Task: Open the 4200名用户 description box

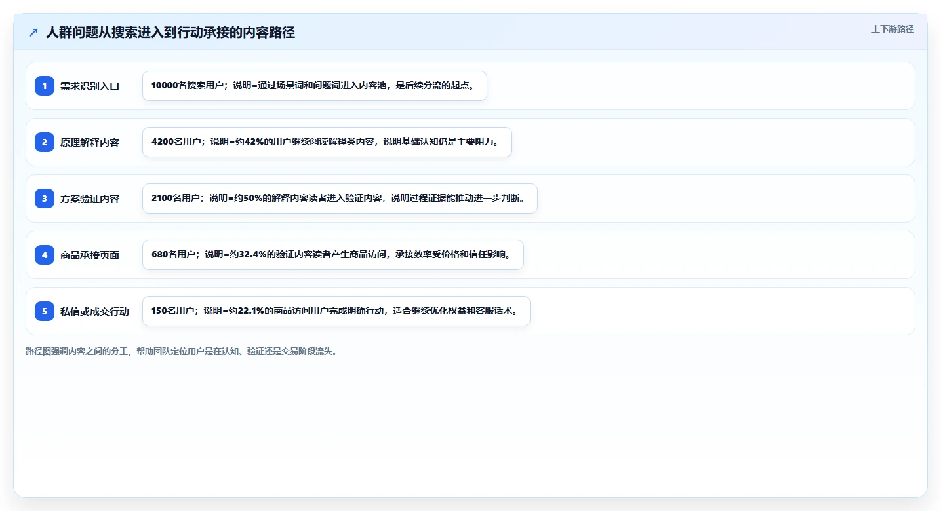Action: 327,142
